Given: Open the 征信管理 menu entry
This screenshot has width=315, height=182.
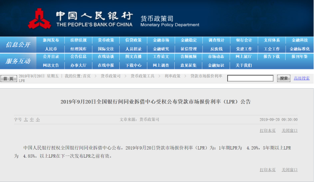Looking at the screenshot, I should (x=189, y=49).
